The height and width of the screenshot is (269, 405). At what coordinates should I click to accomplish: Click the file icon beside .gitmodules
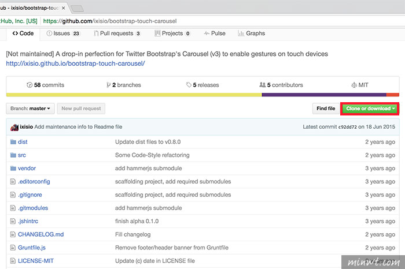pyautogui.click(x=13, y=208)
